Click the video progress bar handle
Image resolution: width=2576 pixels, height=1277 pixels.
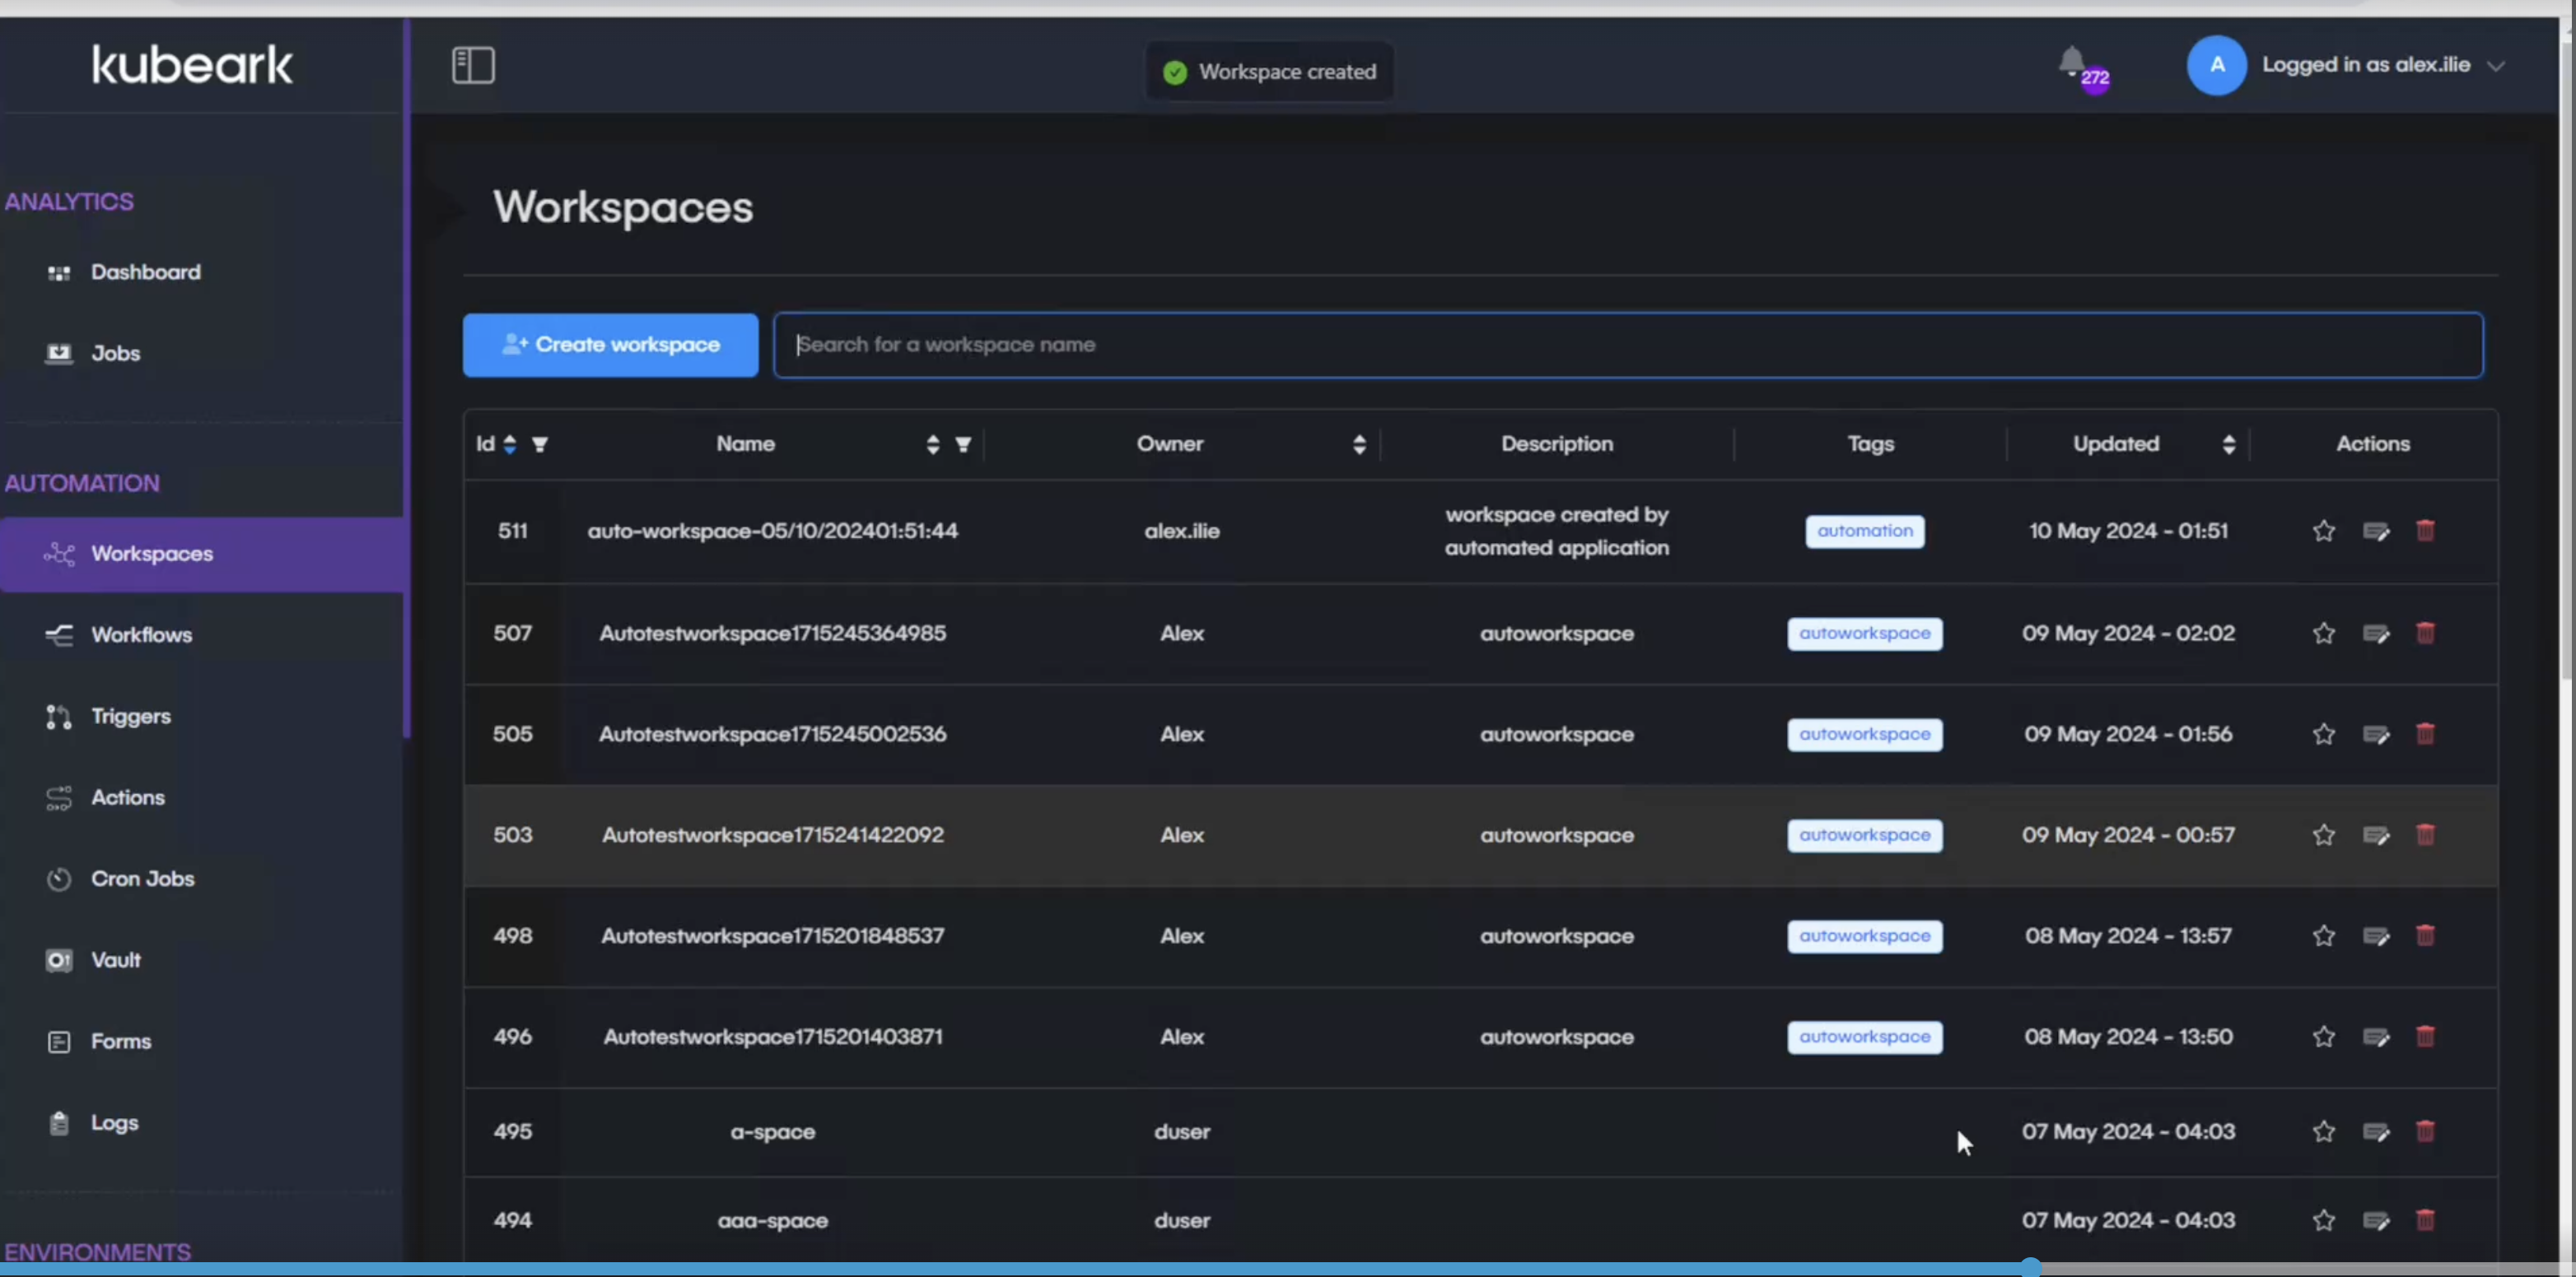2030,1268
